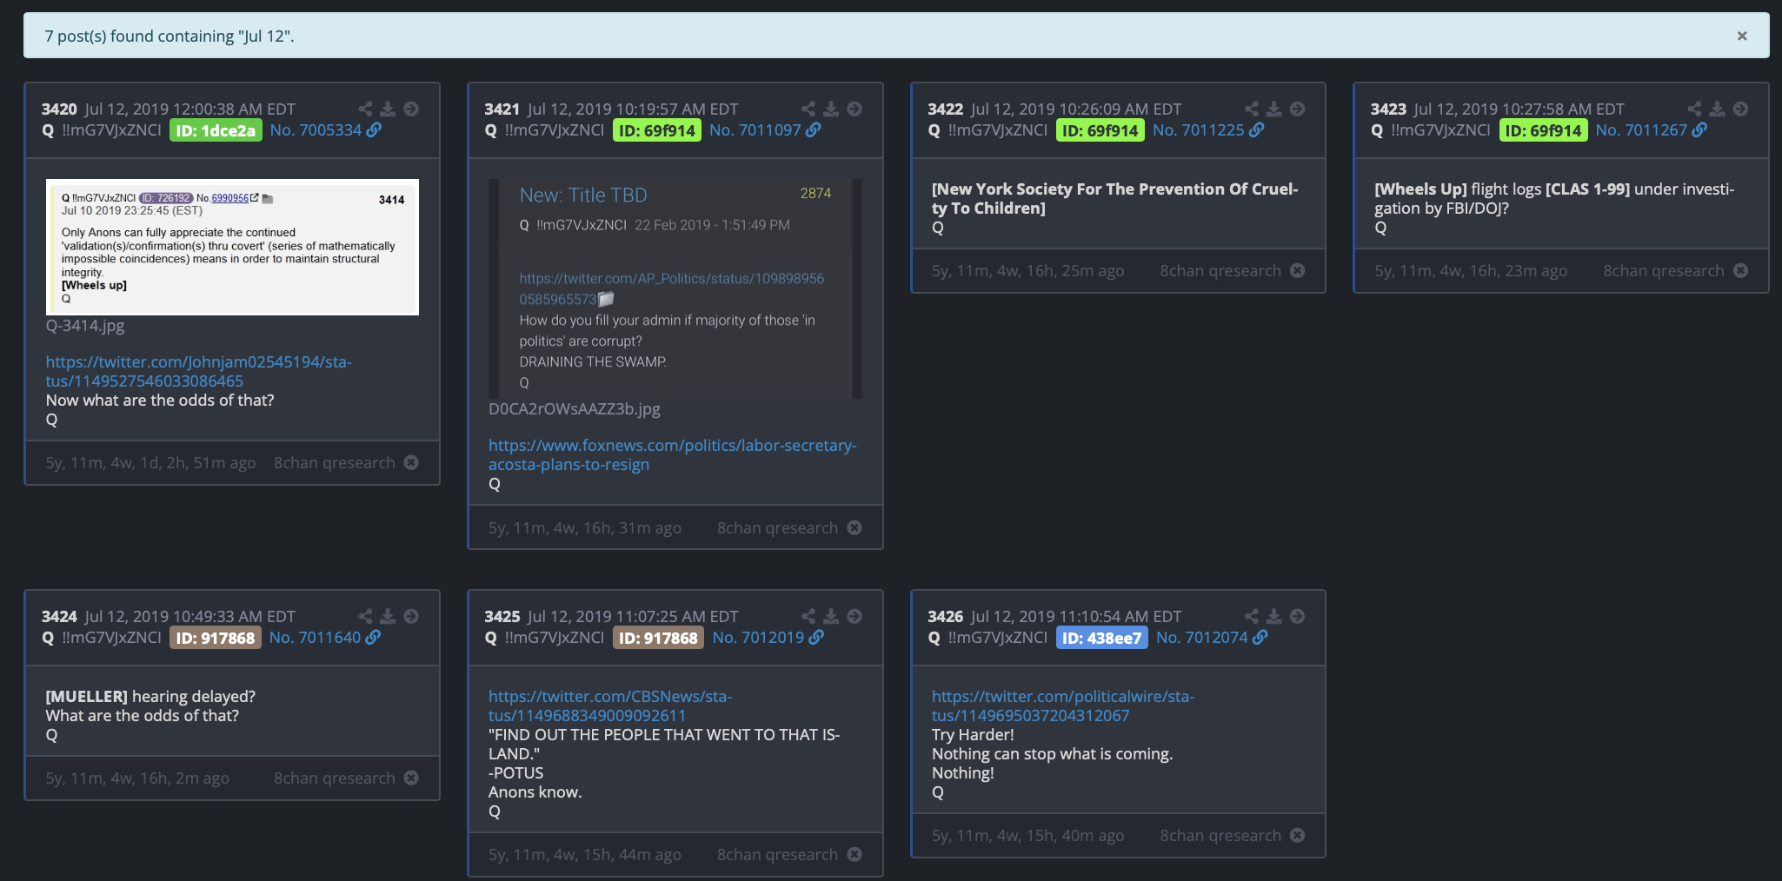Click post number 3420 heading

tap(59, 109)
